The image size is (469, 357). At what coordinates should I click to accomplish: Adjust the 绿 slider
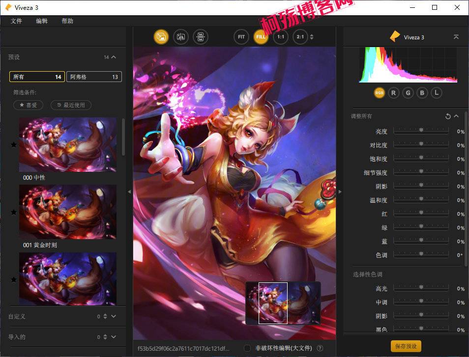(421, 226)
